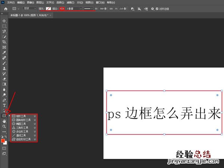This screenshot has height=168, width=224.
Task: Open the 形状 tool mode dropdown
Action: point(29,8)
